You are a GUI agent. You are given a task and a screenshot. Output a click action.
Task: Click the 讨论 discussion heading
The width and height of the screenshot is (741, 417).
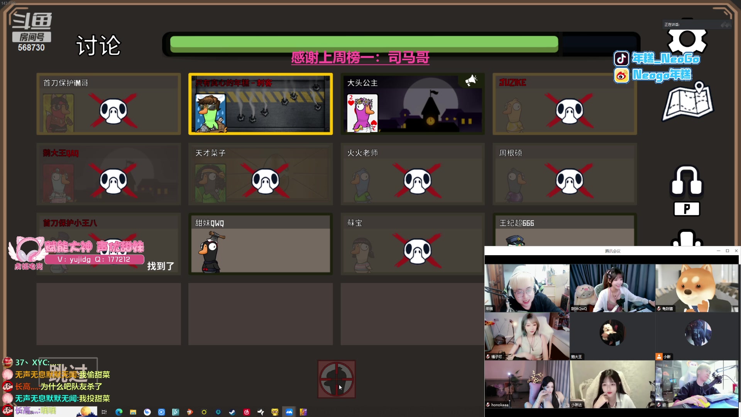98,46
